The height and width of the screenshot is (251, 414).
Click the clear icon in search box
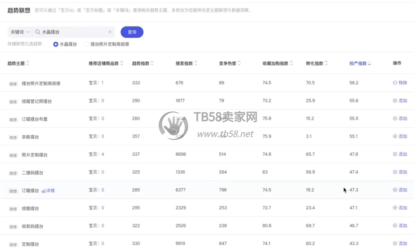(110, 32)
